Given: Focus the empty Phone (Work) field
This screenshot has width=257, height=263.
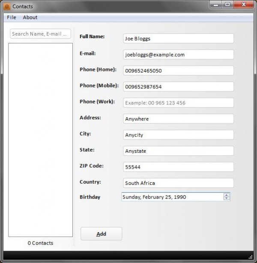Looking at the screenshot, I should [178, 103].
